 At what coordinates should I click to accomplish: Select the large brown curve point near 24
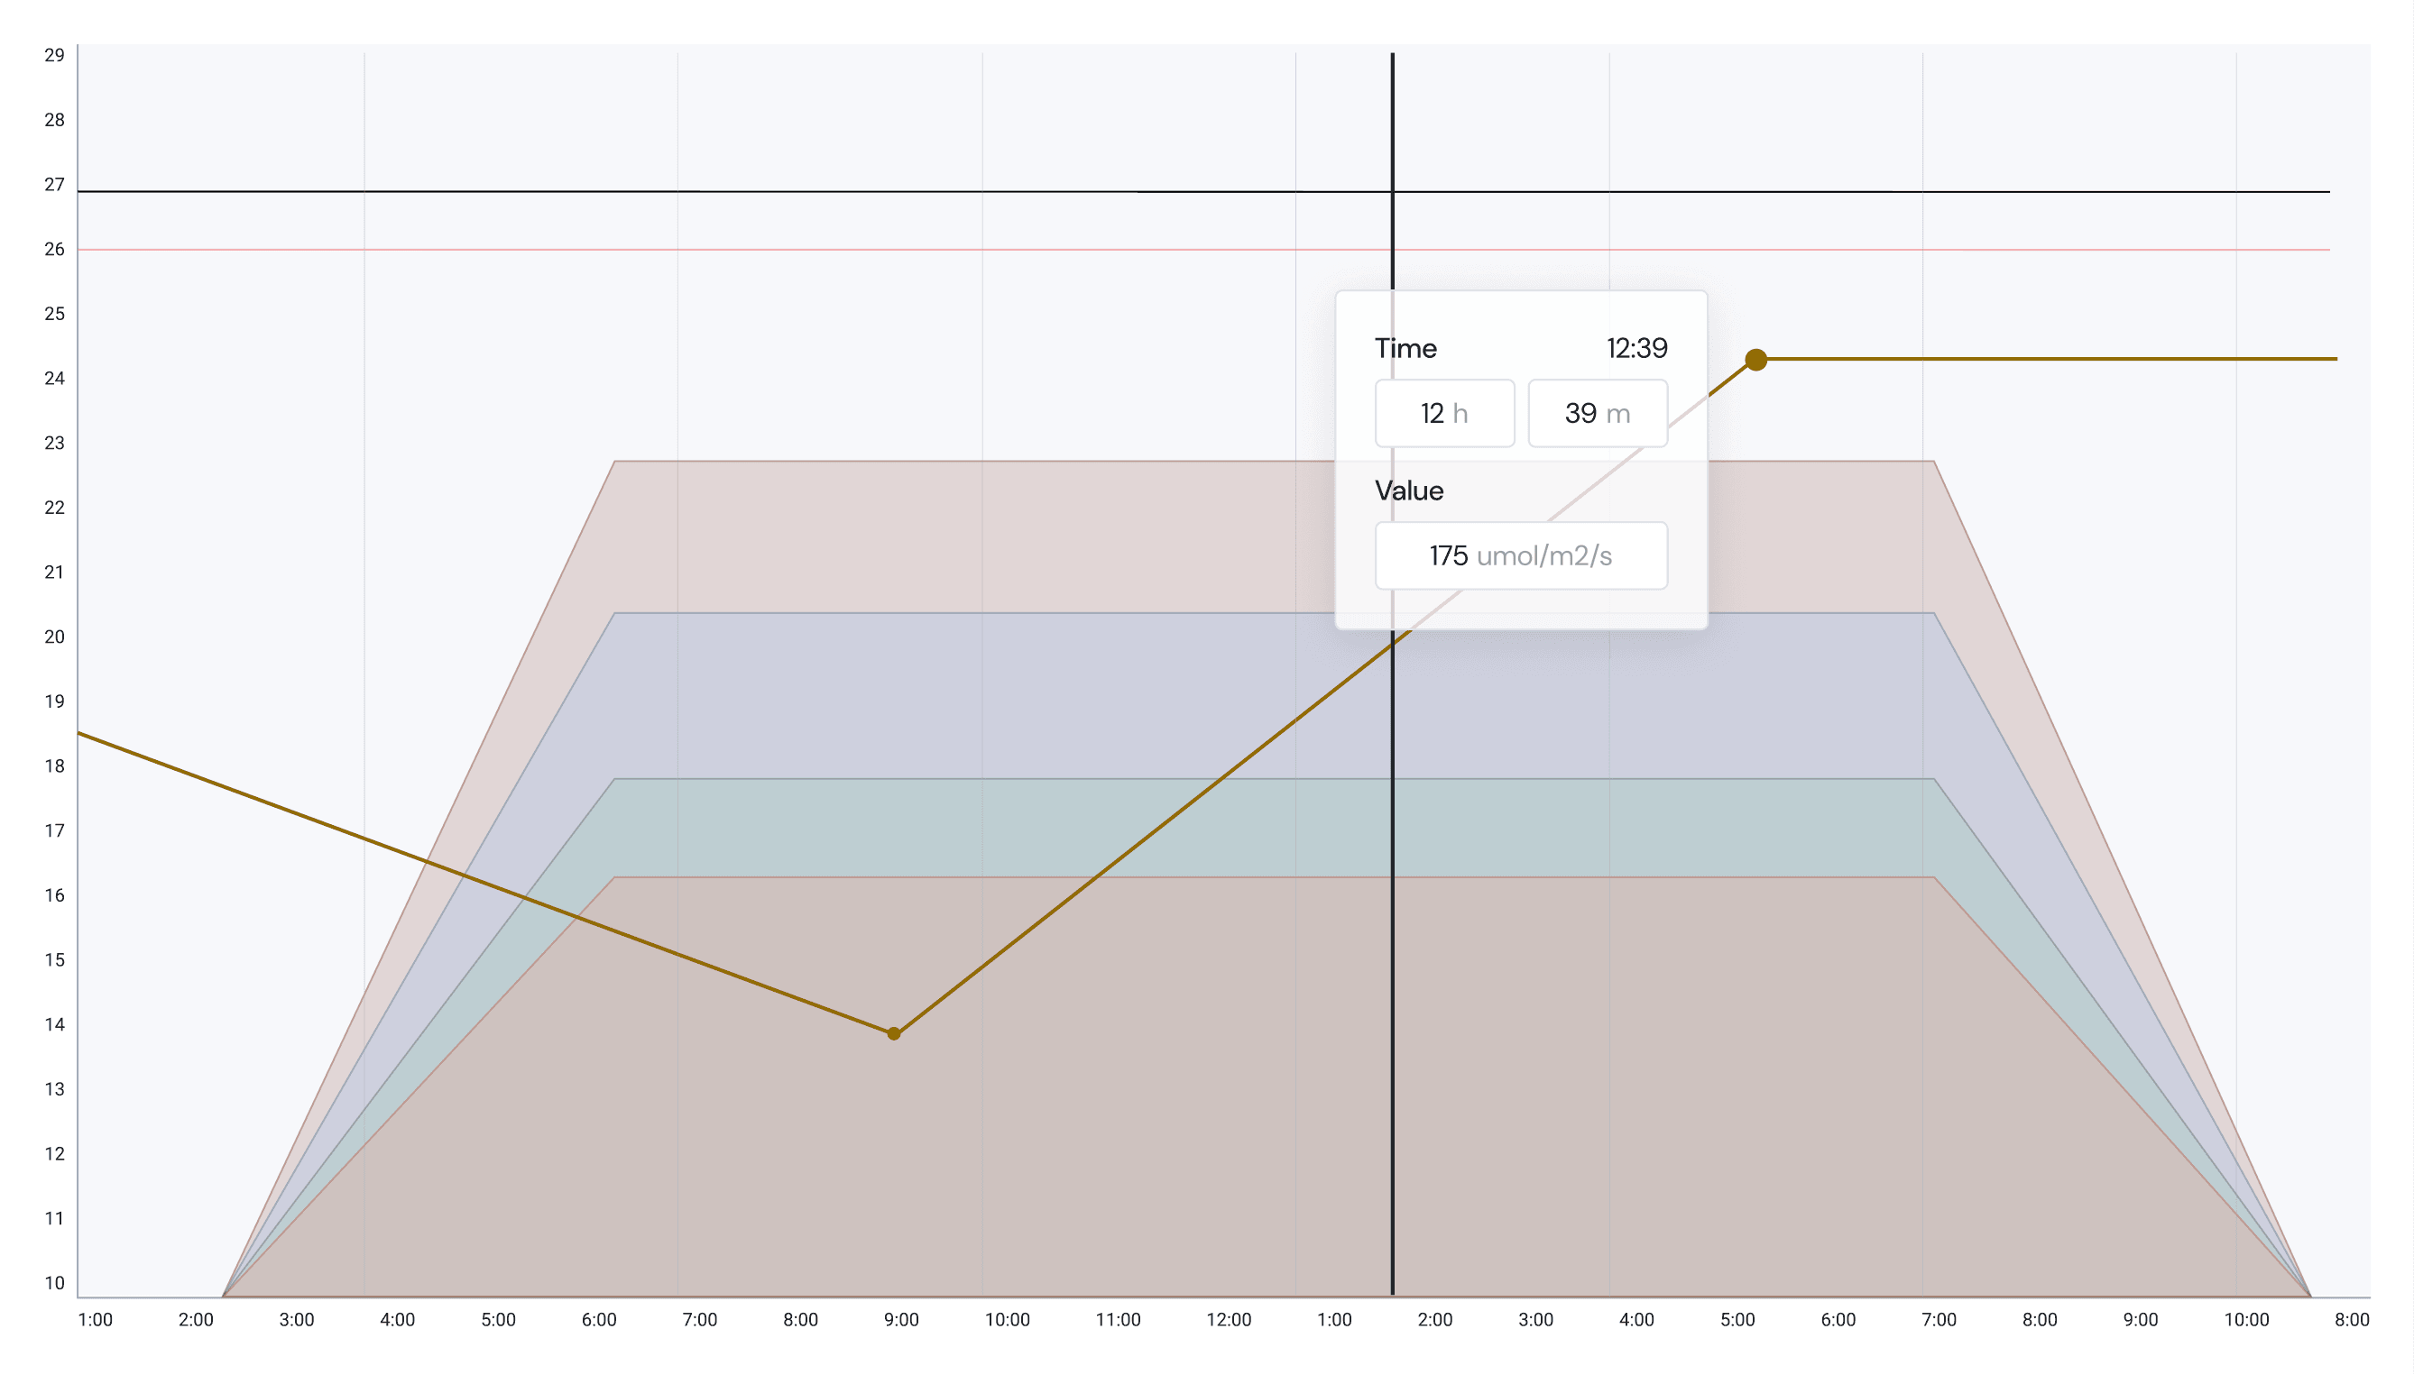coord(1755,360)
